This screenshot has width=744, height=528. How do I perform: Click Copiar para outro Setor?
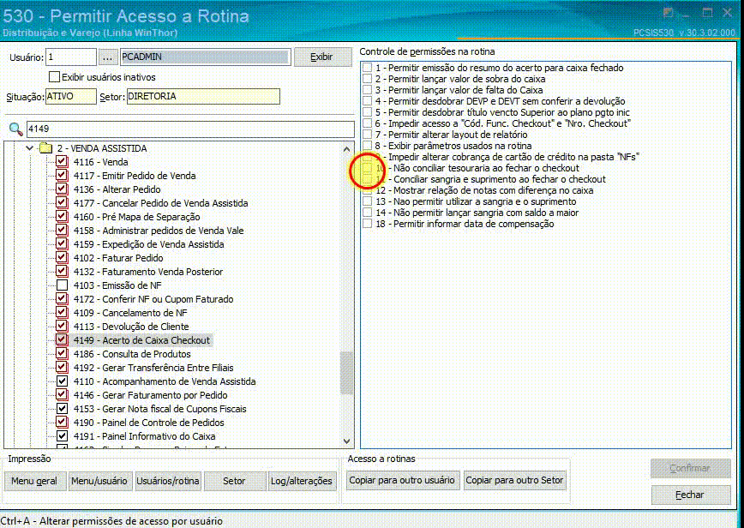click(x=514, y=481)
